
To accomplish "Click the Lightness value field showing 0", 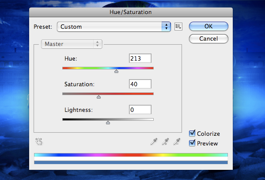I will 140,110.
